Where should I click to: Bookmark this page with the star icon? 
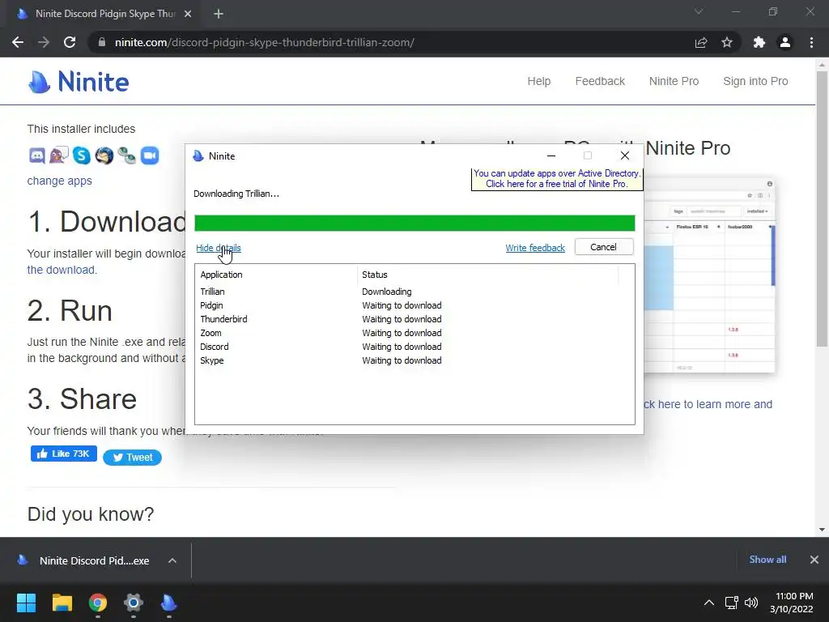[727, 42]
